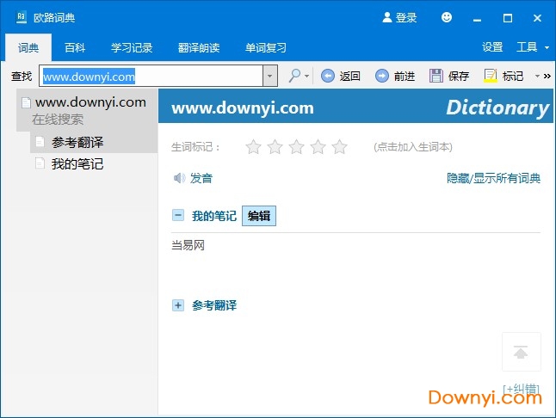This screenshot has width=556, height=418.
Task: Maximize the 欧路词典 window
Action: [x=508, y=18]
